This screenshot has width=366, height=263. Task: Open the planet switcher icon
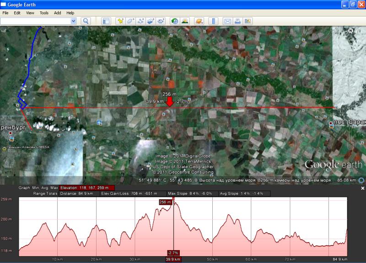(x=199, y=21)
